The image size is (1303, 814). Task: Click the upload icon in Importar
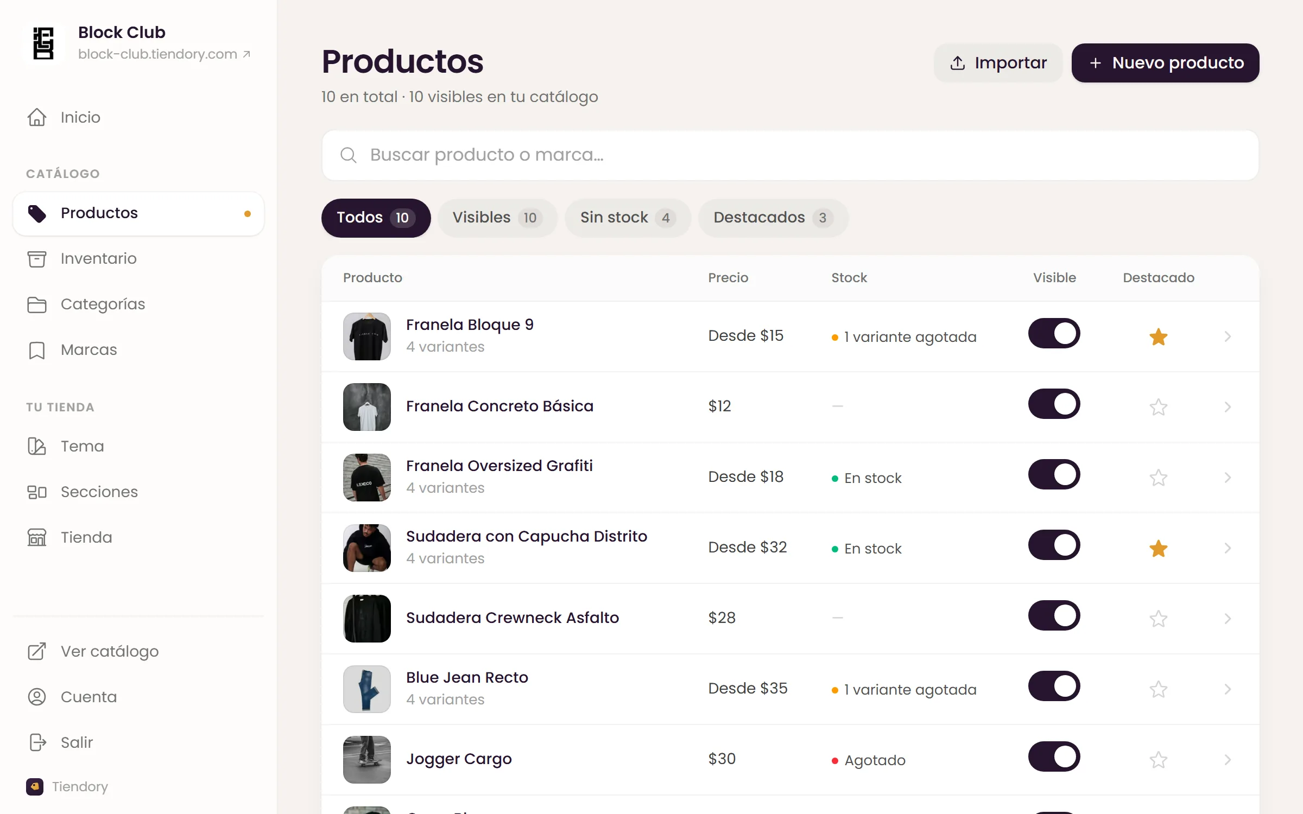pyautogui.click(x=958, y=63)
